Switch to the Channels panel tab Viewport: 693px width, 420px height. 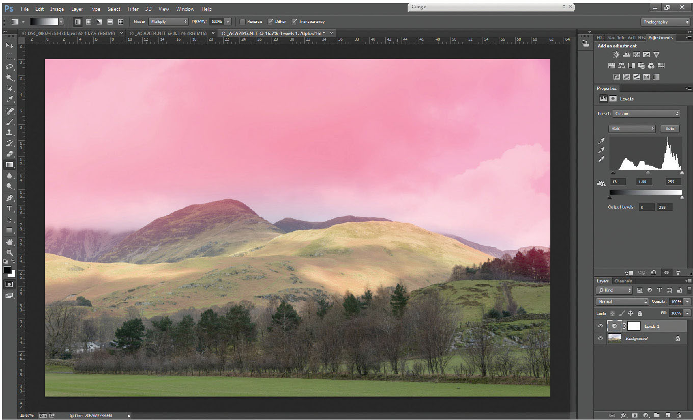[623, 281]
